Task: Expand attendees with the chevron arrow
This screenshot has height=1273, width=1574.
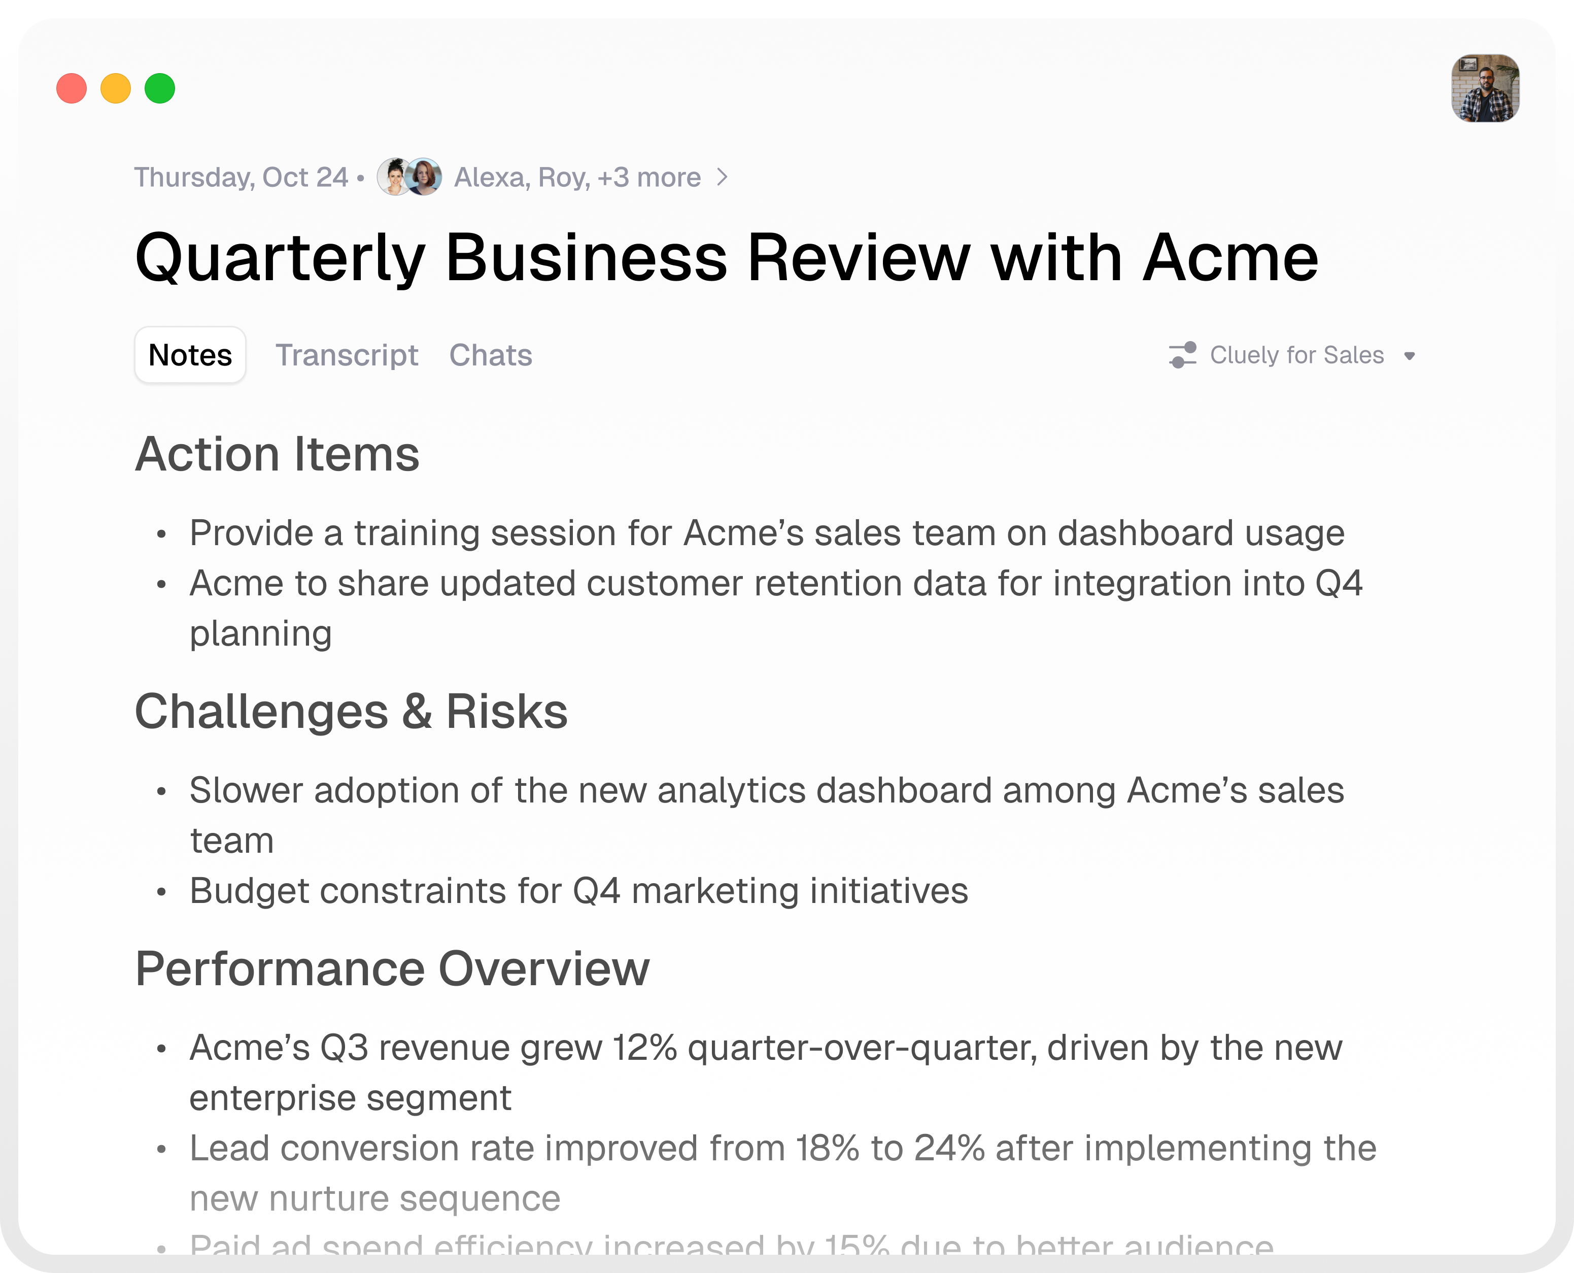Action: pos(723,178)
